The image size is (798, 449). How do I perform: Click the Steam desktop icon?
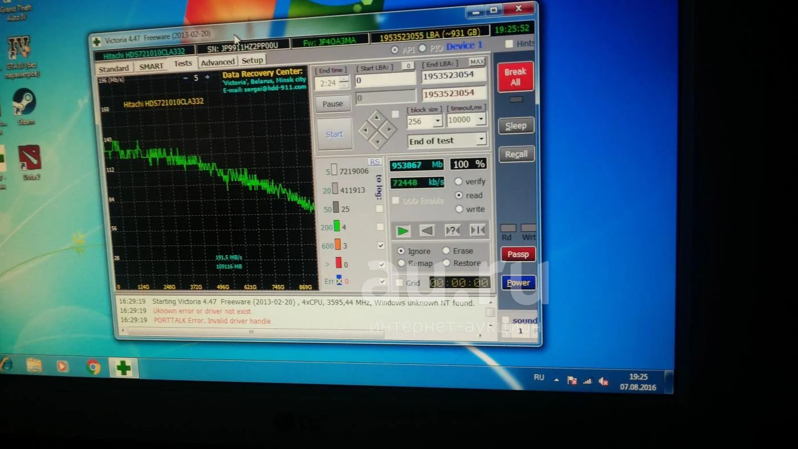[25, 107]
